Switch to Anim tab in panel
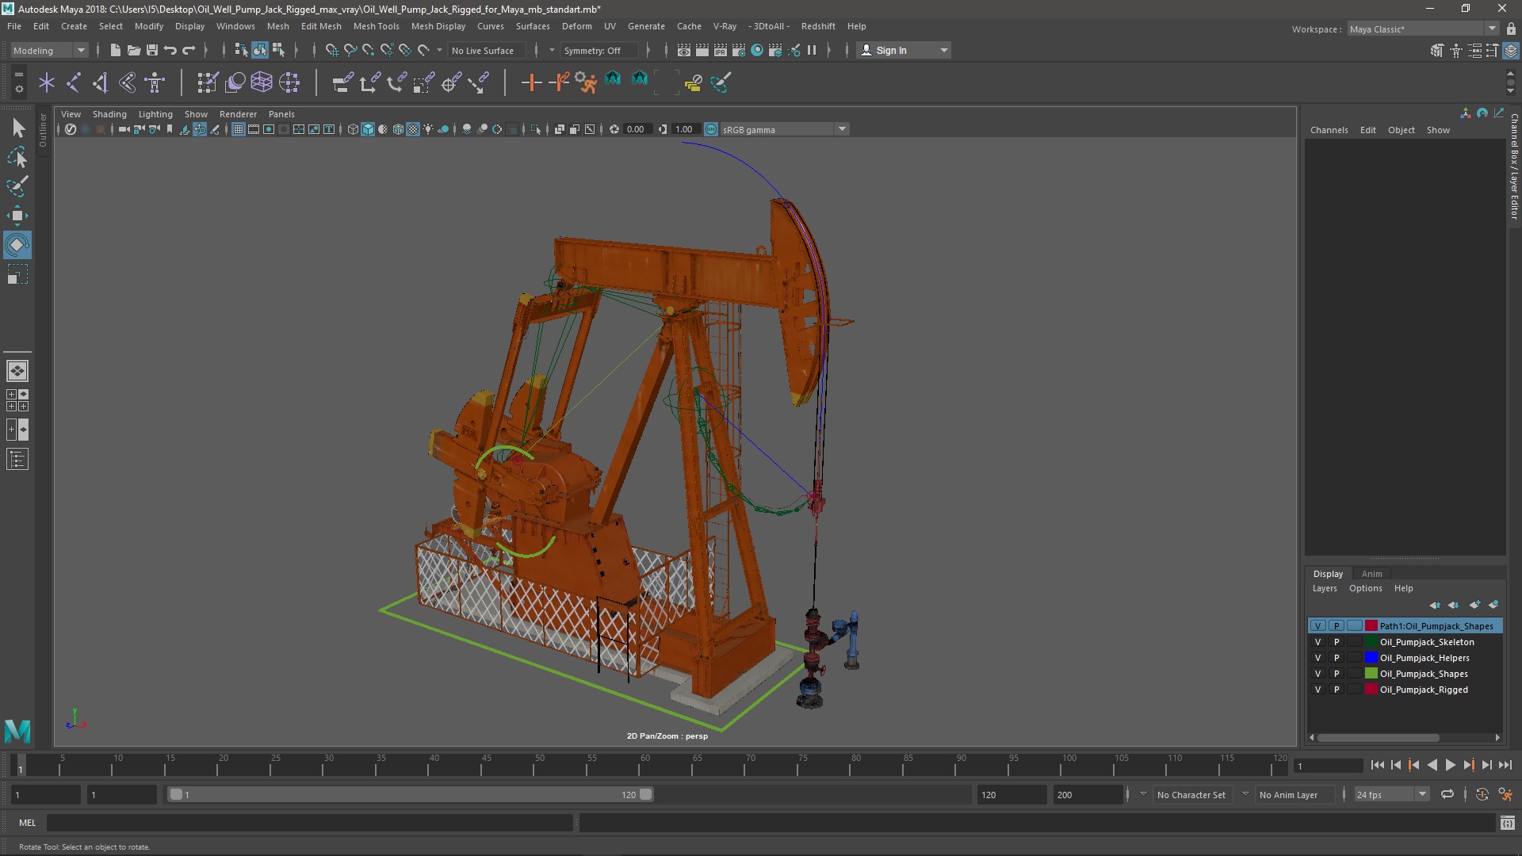This screenshot has height=856, width=1522. (1371, 573)
